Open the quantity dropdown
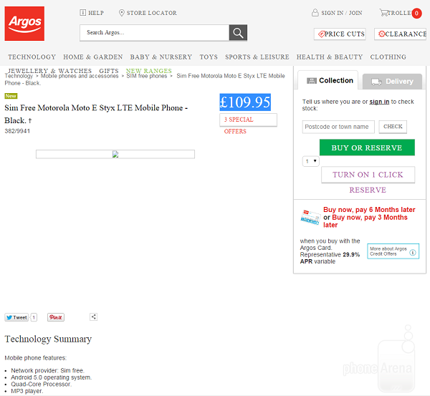Screen dimensions: 430x396 tap(311, 161)
